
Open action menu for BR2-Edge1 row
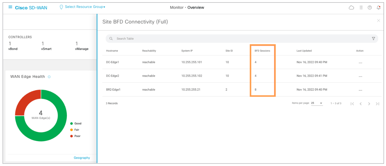coord(360,90)
